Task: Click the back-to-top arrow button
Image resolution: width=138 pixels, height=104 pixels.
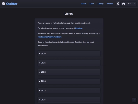Action: point(134,100)
